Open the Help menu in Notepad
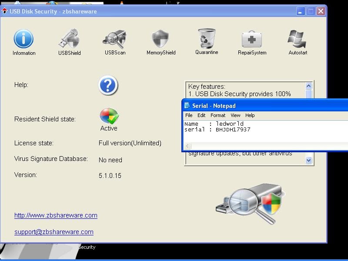The width and height of the screenshot is (348, 261). 250,115
